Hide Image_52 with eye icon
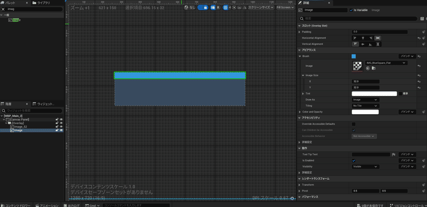 [x=61, y=126]
